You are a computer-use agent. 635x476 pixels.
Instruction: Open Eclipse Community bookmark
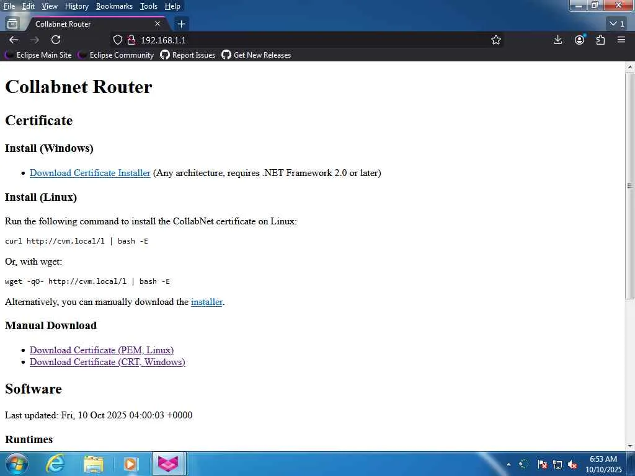(116, 55)
